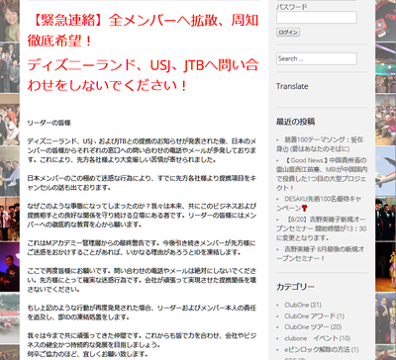Click the paragraph starting 我々は今まで共に

pos(142,340)
